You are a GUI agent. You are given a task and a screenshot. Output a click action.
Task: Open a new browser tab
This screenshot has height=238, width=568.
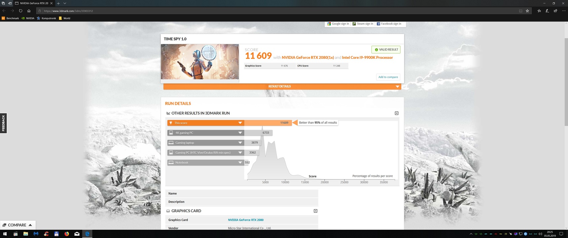[58, 3]
